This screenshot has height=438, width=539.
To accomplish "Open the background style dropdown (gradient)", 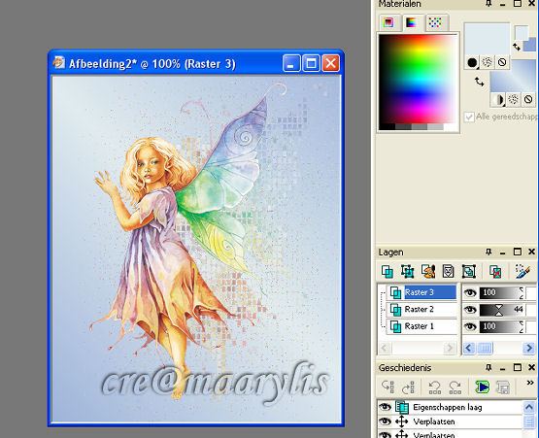I will (498, 100).
